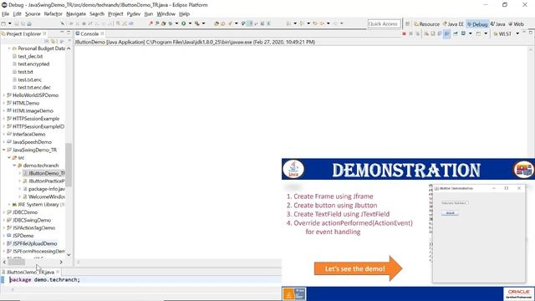Screen dimensions: 535x301
Task: Open the Window menu
Action: 166,14
